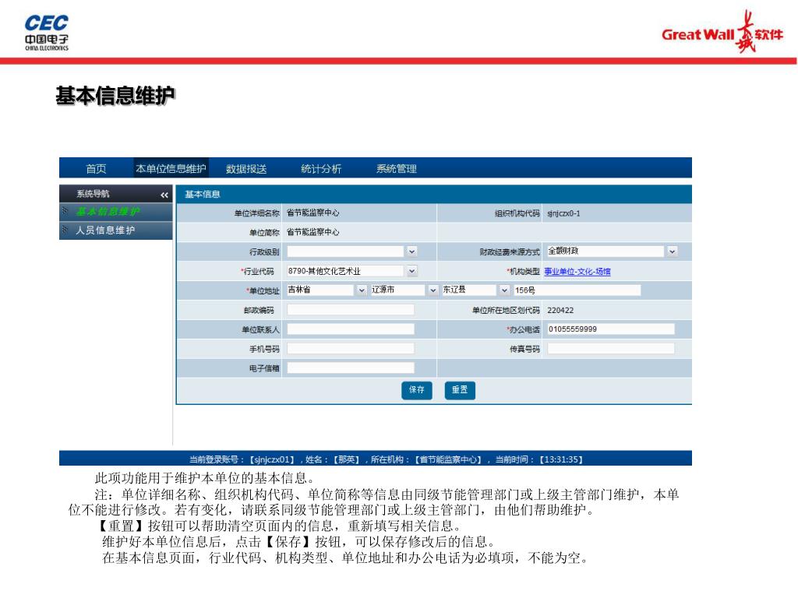Click the Great Wall 软件 logo
798x598 pixels.
pos(722,32)
